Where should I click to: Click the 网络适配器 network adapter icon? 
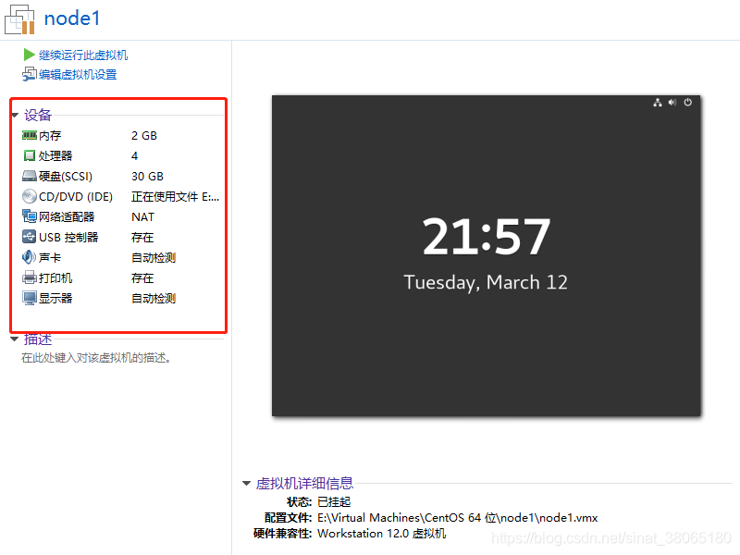click(29, 216)
